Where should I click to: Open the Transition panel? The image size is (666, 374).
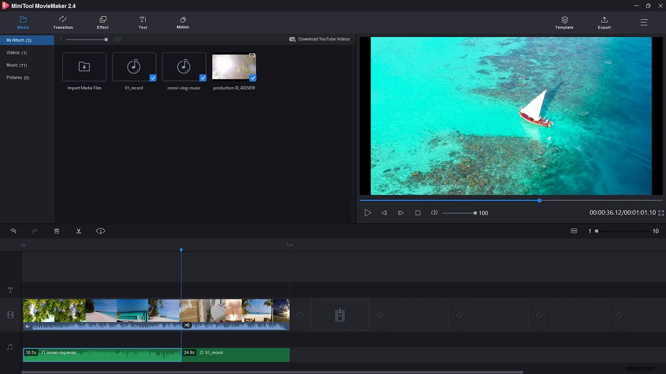click(62, 23)
